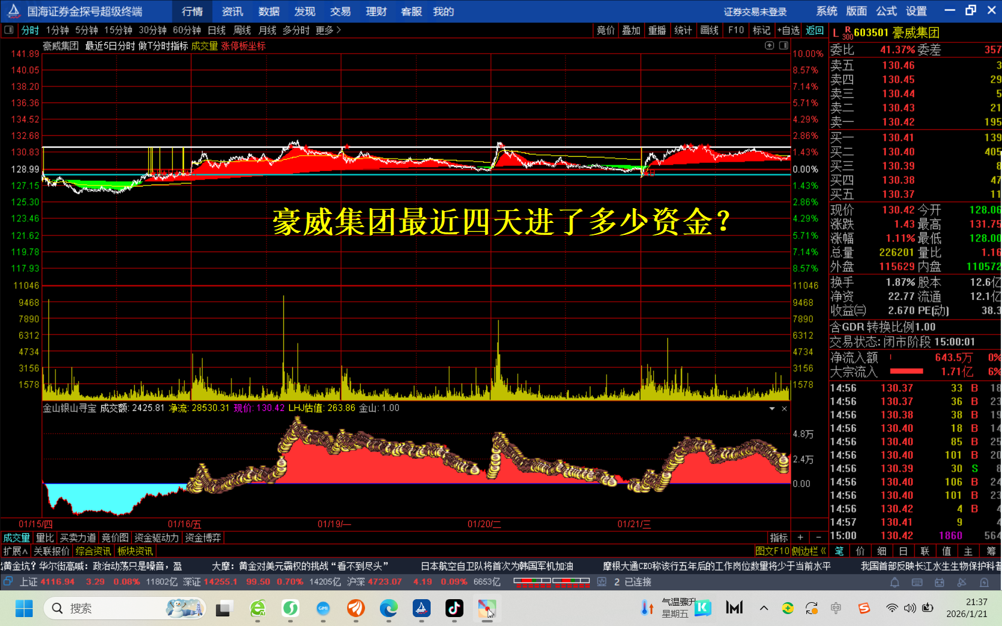This screenshot has width=1002, height=626.
Task: Open the volume control in system tray
Action: [x=910, y=608]
